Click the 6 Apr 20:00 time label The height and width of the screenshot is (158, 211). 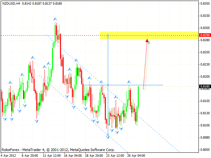[30, 156]
